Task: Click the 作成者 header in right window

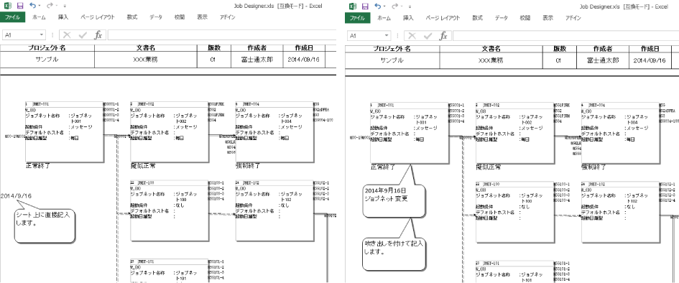Action: 602,49
